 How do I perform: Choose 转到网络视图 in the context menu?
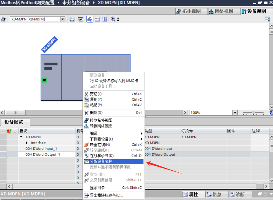tap(114, 126)
